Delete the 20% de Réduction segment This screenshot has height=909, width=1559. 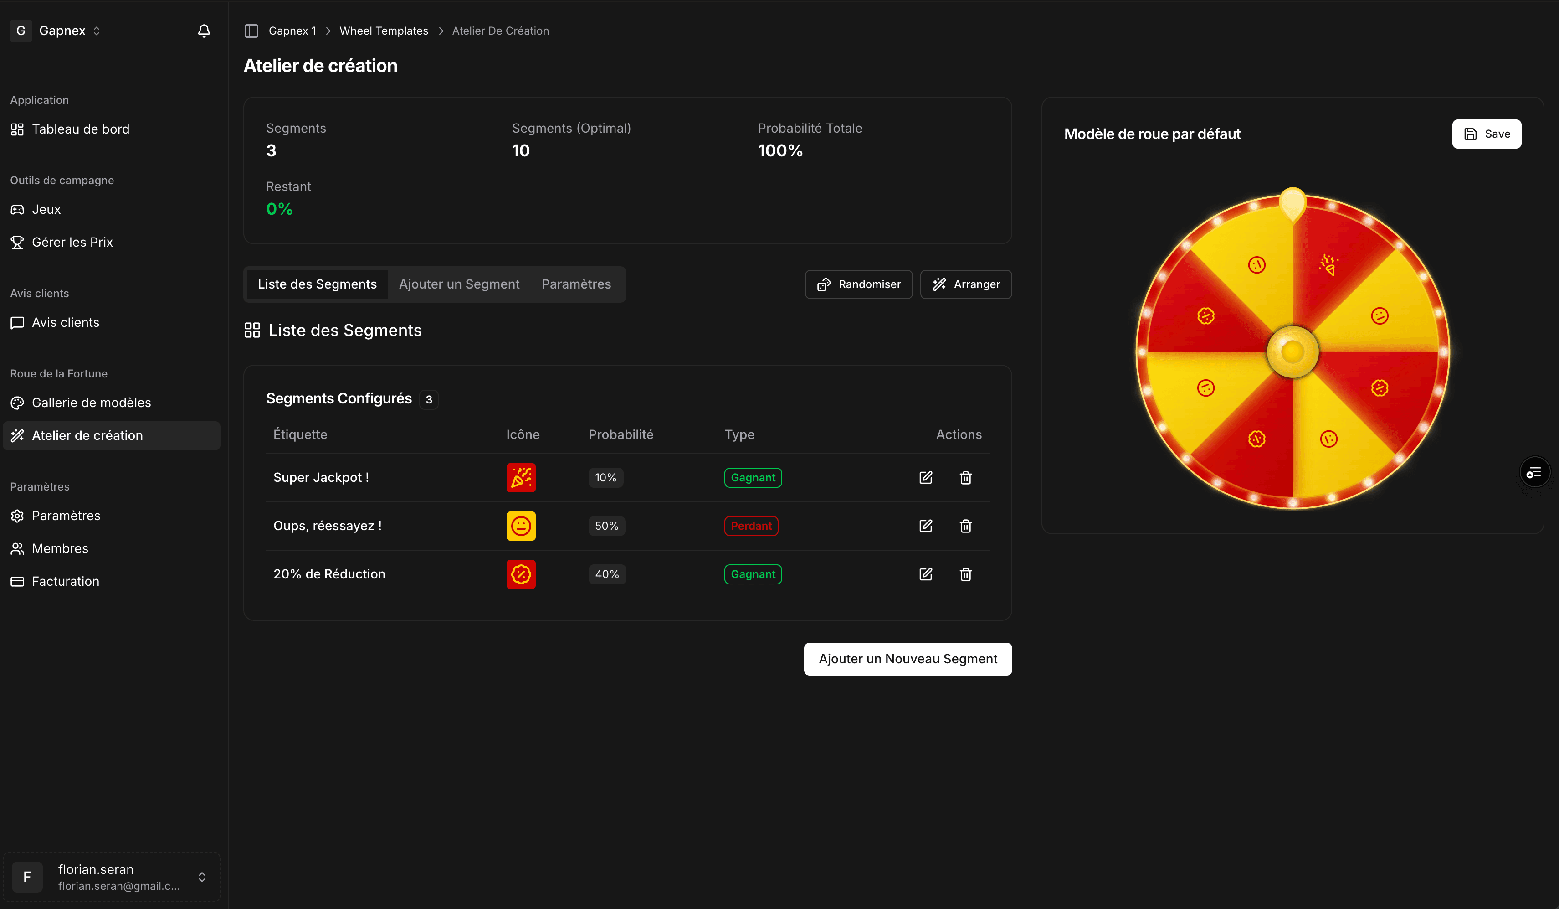click(965, 574)
